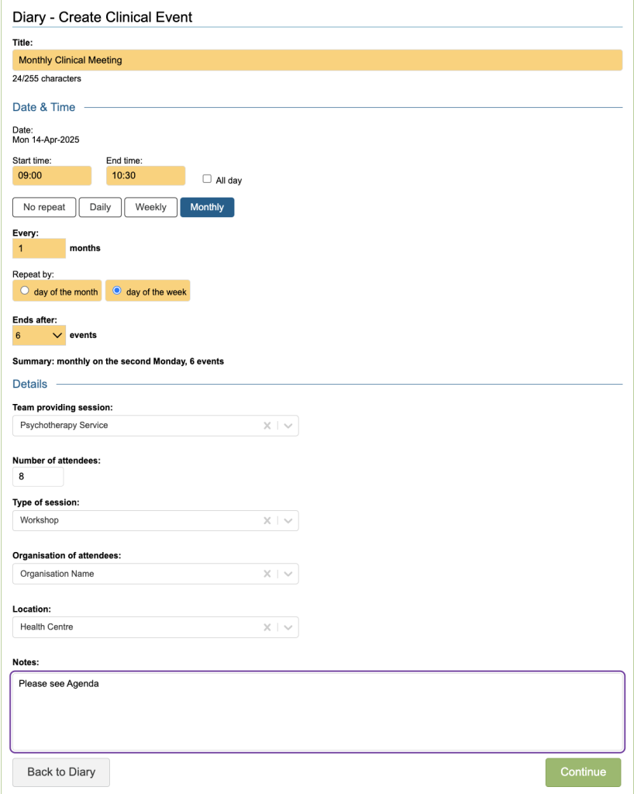
Task: Go Back to Diary
Action: tap(61, 772)
